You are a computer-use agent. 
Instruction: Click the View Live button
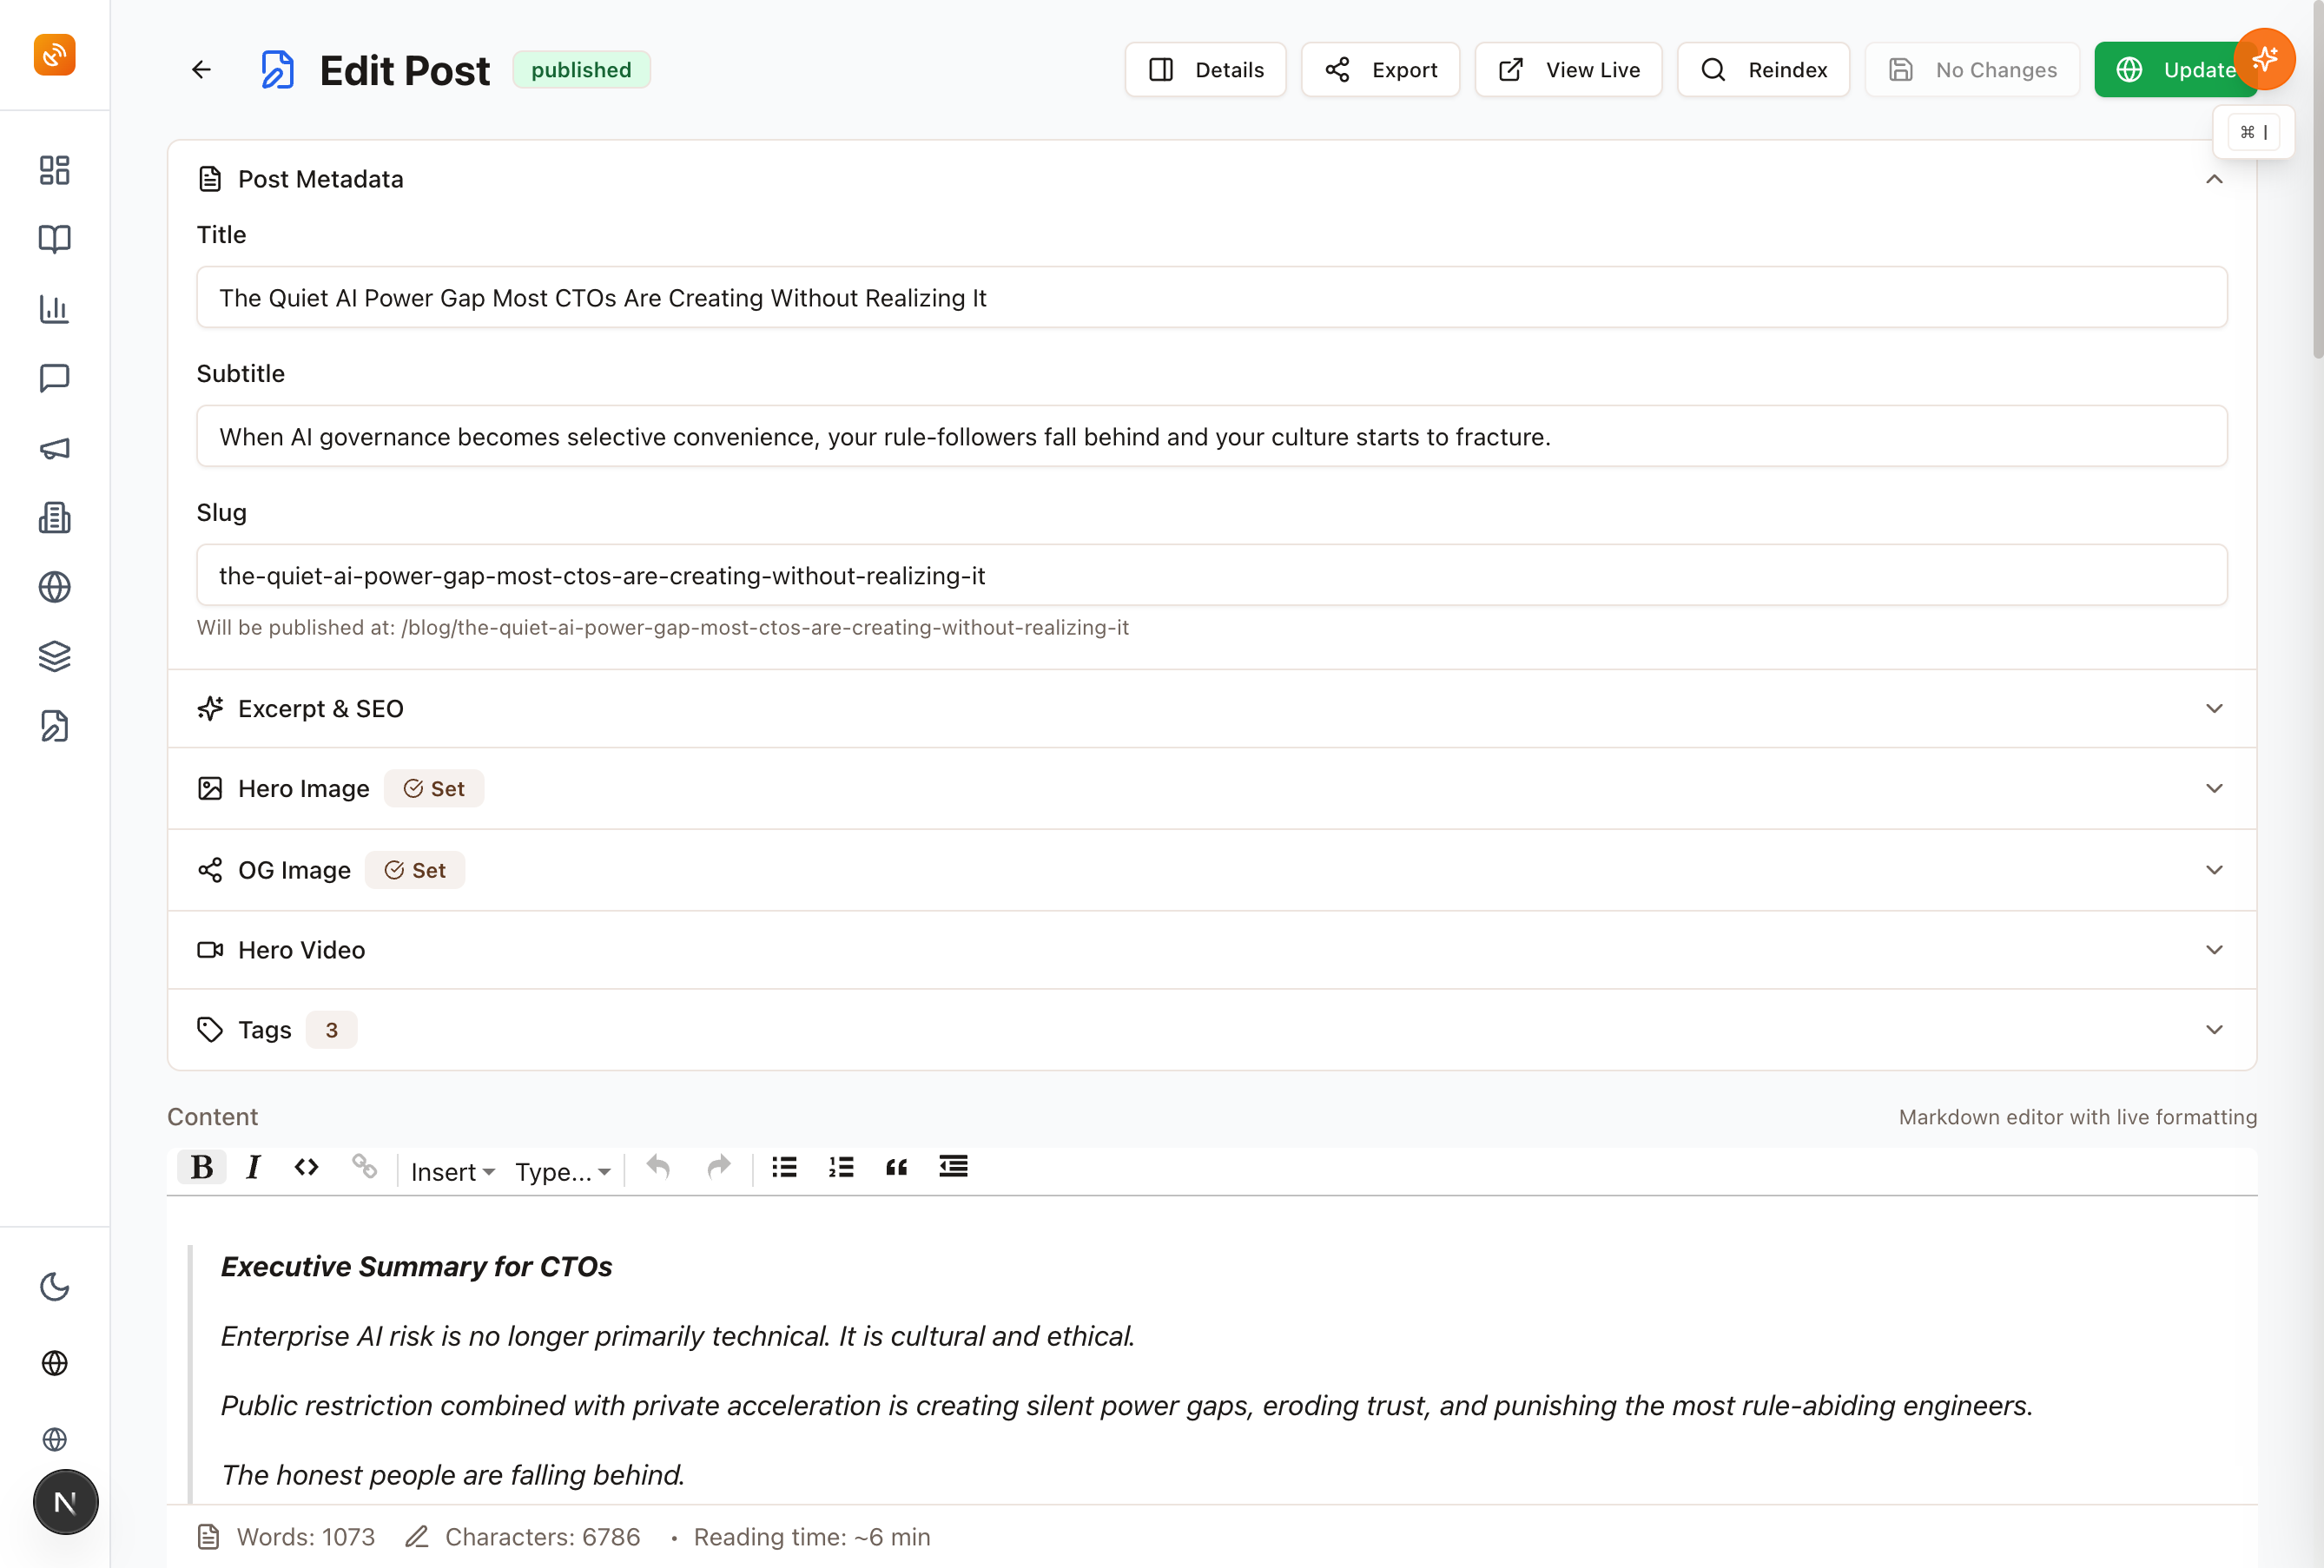click(x=1568, y=69)
